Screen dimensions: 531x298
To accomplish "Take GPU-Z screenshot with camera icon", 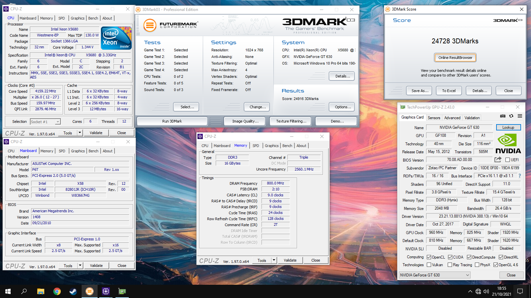I will pyautogui.click(x=503, y=116).
